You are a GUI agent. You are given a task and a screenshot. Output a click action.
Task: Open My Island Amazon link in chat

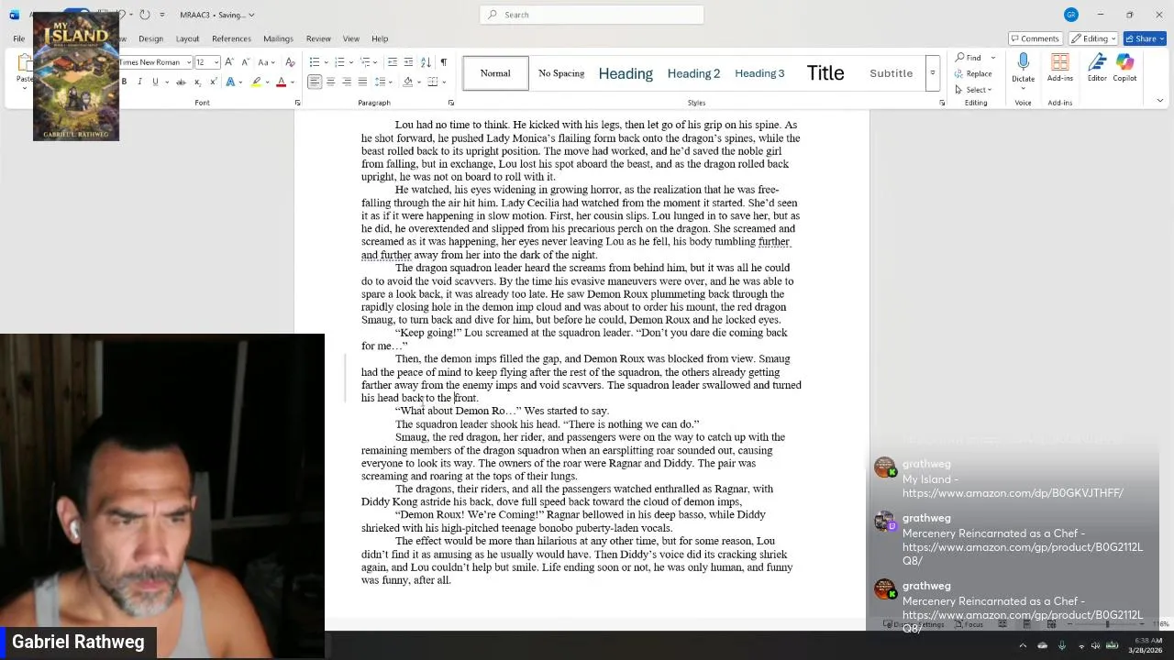1013,493
